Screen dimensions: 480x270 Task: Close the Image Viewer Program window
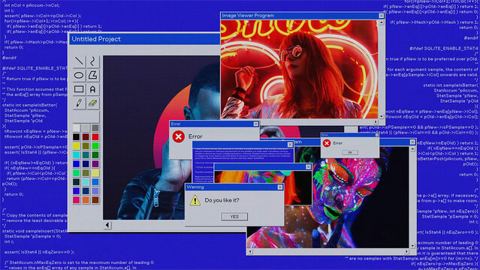382,16
